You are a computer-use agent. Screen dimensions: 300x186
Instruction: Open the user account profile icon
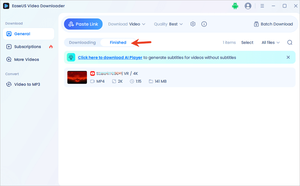pos(248,6)
